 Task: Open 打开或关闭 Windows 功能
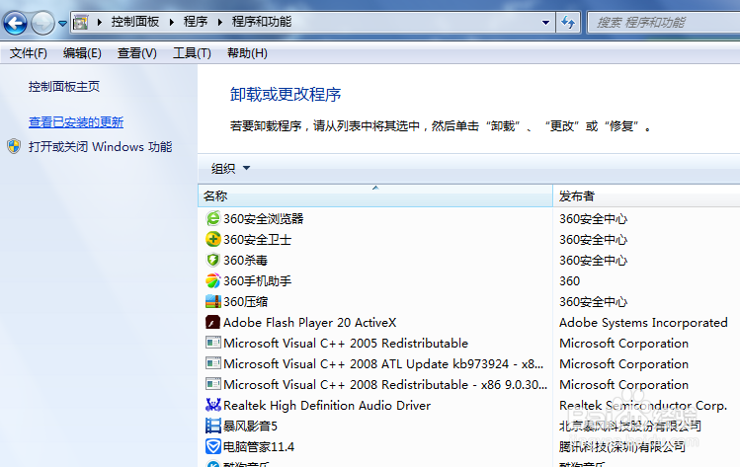pos(100,147)
